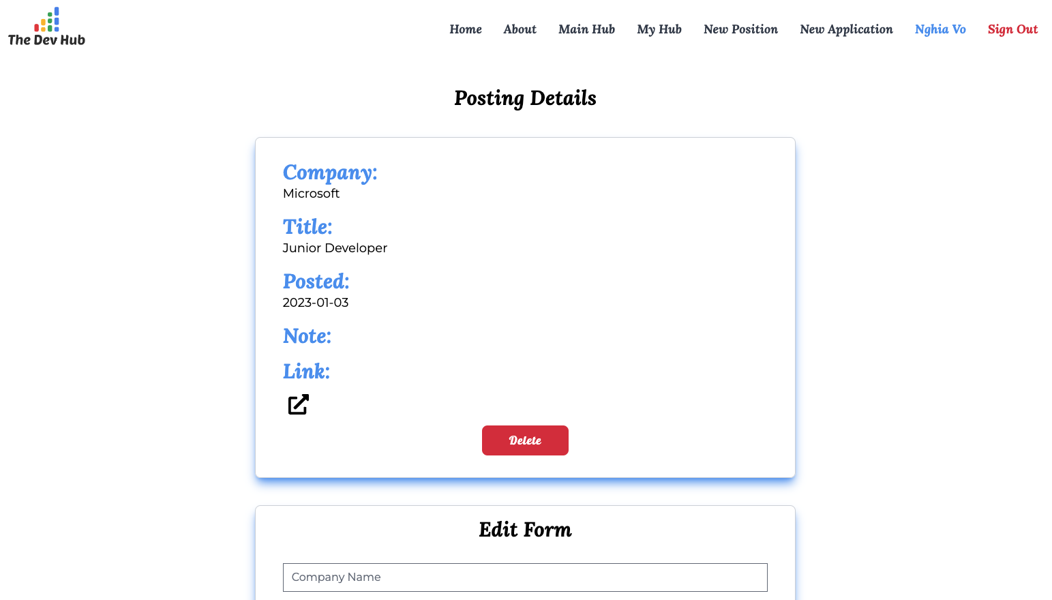
Task: Sign out of The Dev Hub
Action: coord(1012,29)
